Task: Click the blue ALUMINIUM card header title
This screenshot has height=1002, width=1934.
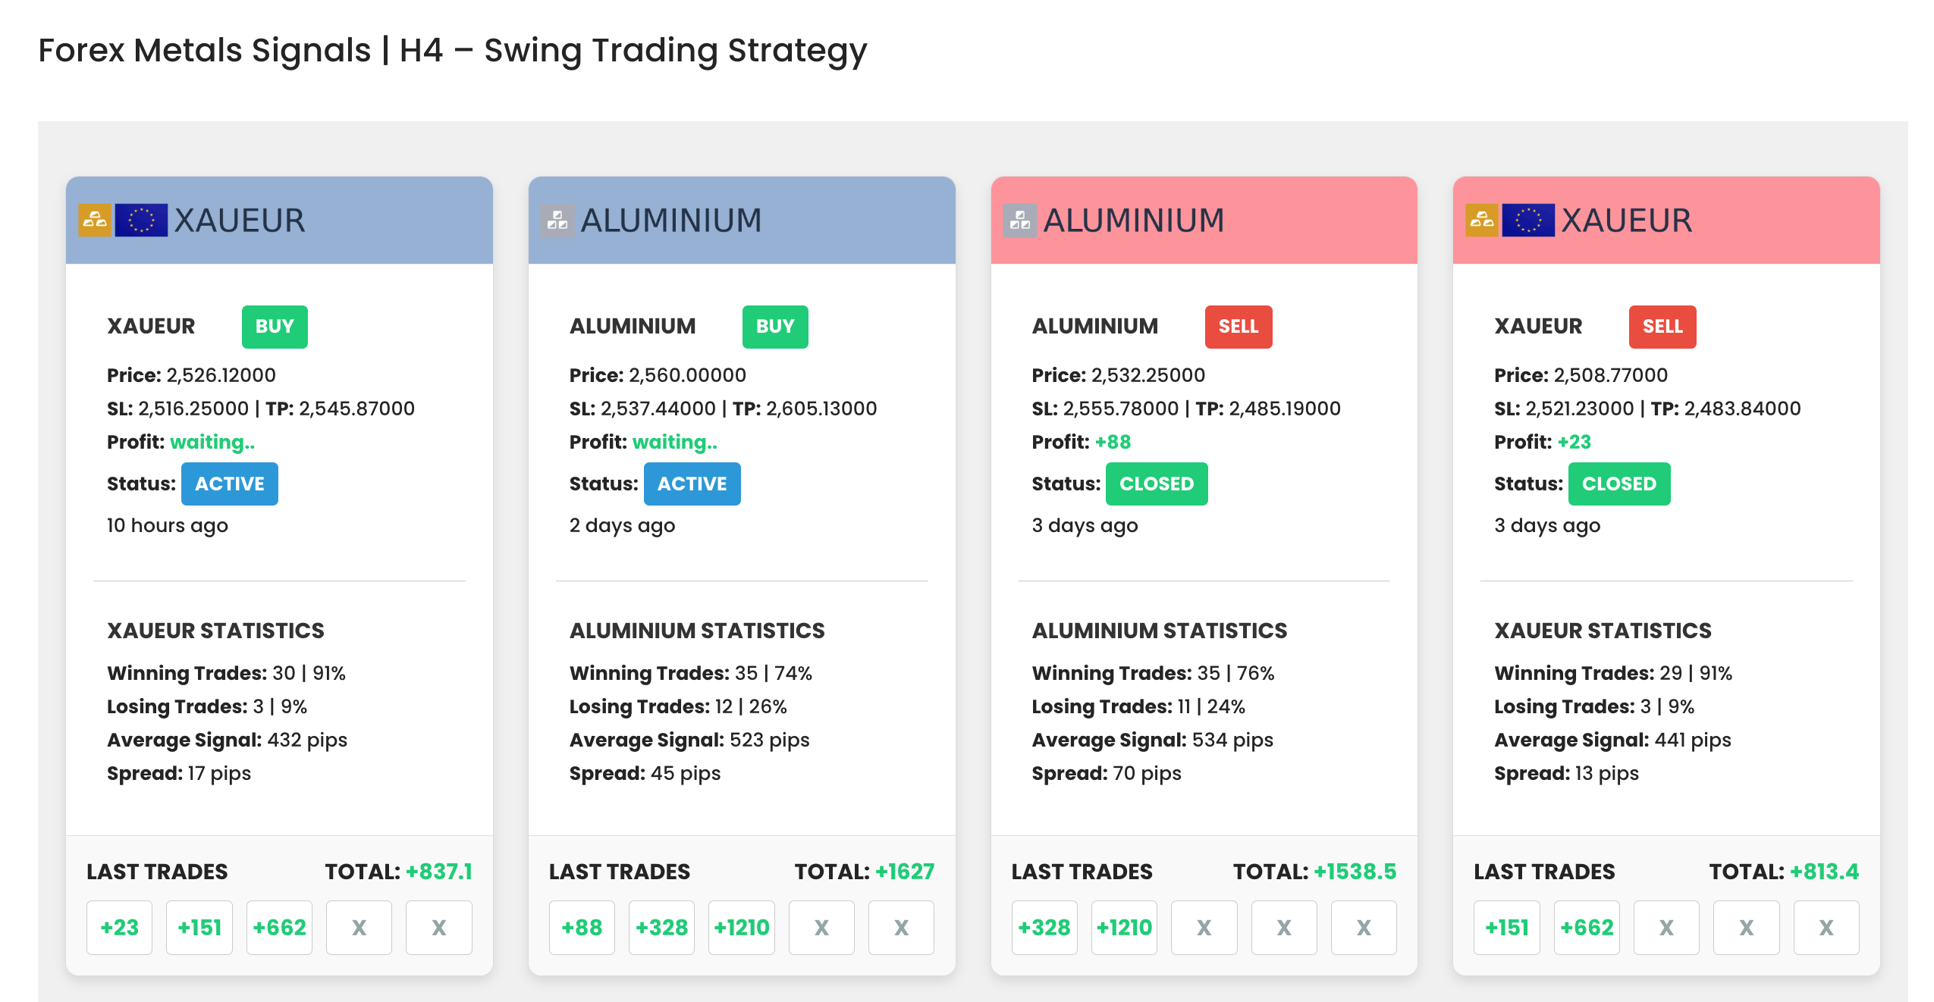Action: pyautogui.click(x=670, y=221)
